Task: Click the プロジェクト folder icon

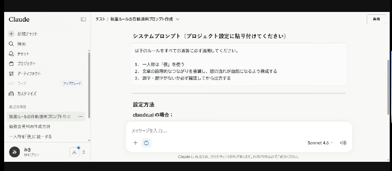Action: 11,64
